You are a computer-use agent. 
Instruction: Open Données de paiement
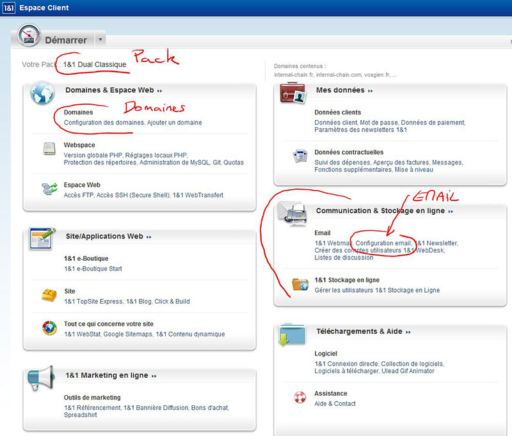(433, 123)
